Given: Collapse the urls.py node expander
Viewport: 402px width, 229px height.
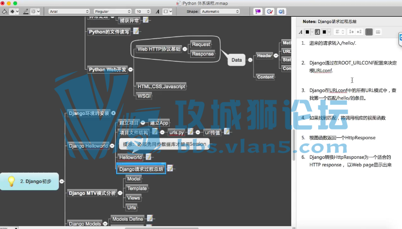Looking at the screenshot, I should pyautogui.click(x=198, y=132).
